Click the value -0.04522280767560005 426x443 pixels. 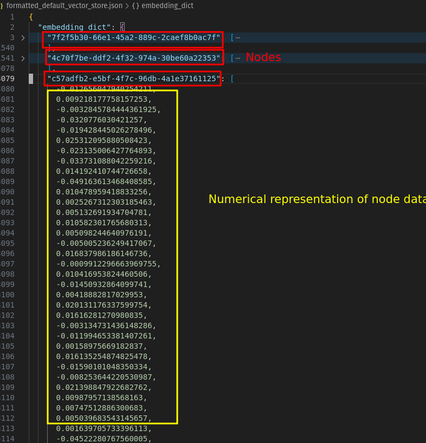(104, 439)
